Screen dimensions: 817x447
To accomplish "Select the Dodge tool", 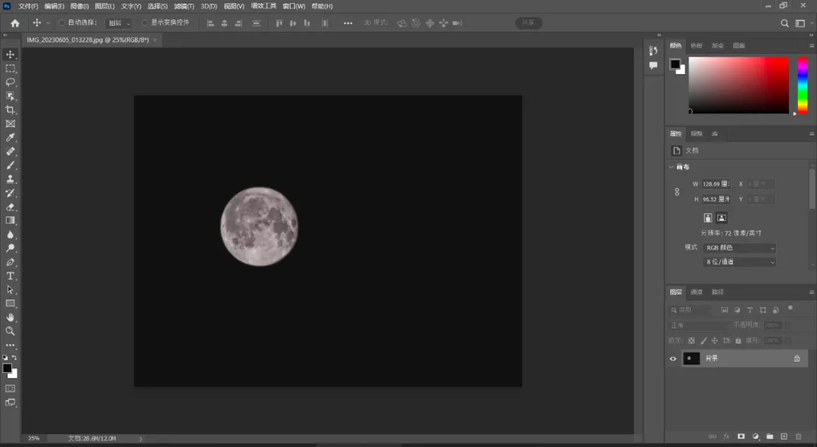I will pos(11,248).
